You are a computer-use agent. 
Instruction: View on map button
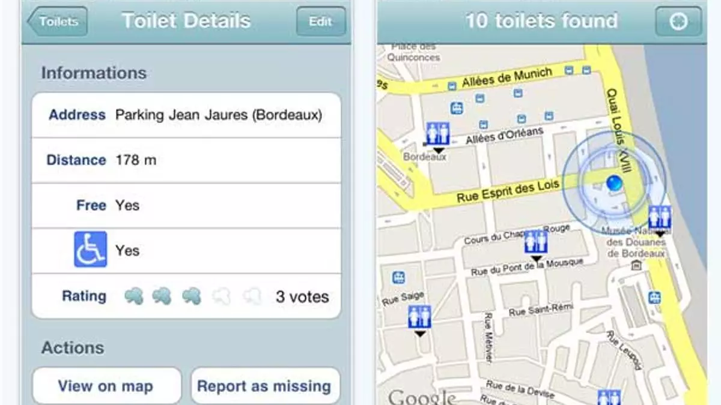[x=107, y=386]
